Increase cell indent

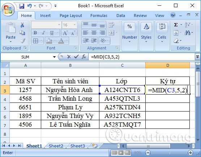click(94, 41)
